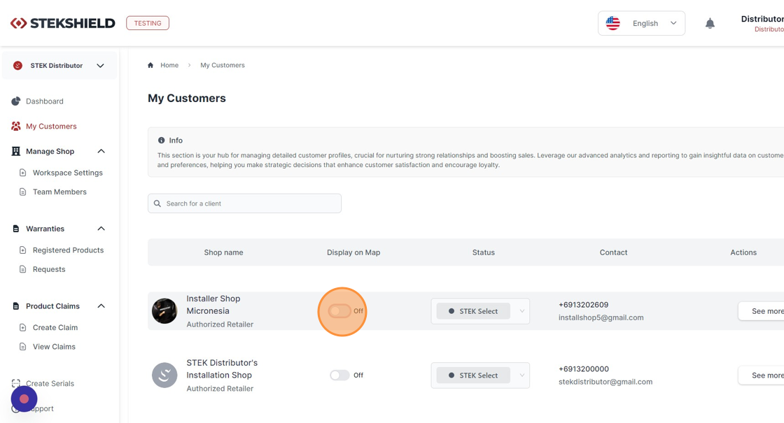Click the Info circle icon
This screenshot has width=784, height=423.
click(161, 141)
